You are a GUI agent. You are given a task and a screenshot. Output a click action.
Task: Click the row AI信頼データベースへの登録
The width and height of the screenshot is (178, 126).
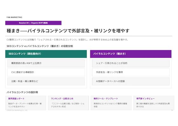point(131,81)
